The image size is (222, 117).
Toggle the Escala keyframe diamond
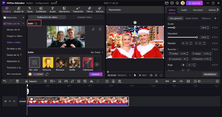[215, 28]
